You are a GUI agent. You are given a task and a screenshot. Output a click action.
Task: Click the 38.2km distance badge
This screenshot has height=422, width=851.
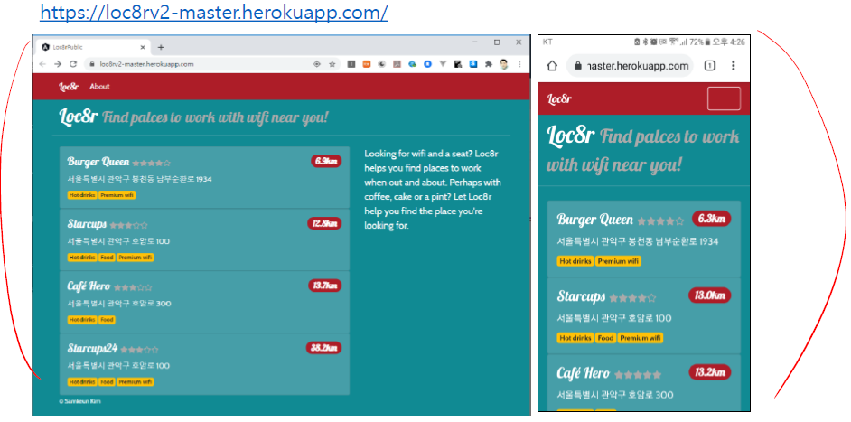[x=324, y=348]
